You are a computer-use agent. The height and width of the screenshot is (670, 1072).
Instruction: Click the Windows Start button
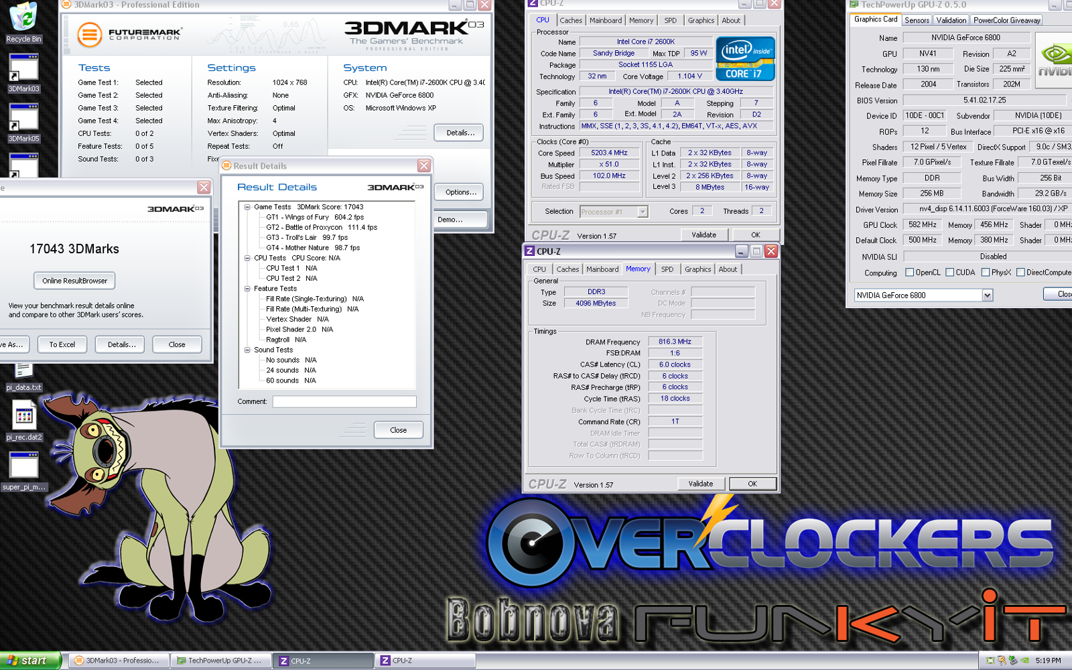click(31, 661)
